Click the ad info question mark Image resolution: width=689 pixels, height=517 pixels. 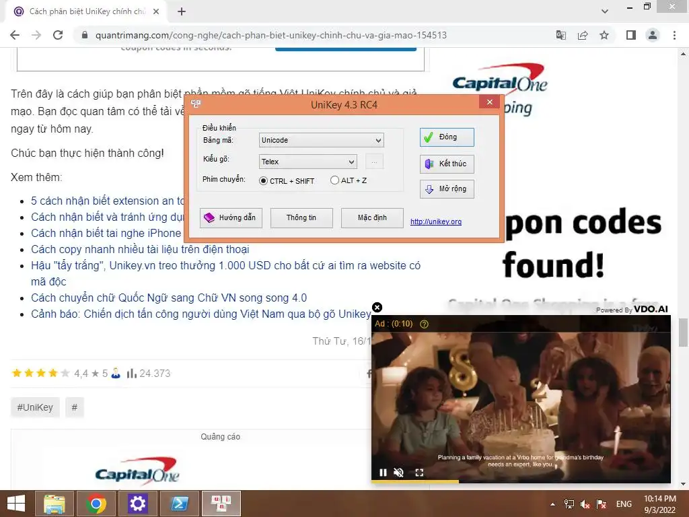(x=424, y=324)
